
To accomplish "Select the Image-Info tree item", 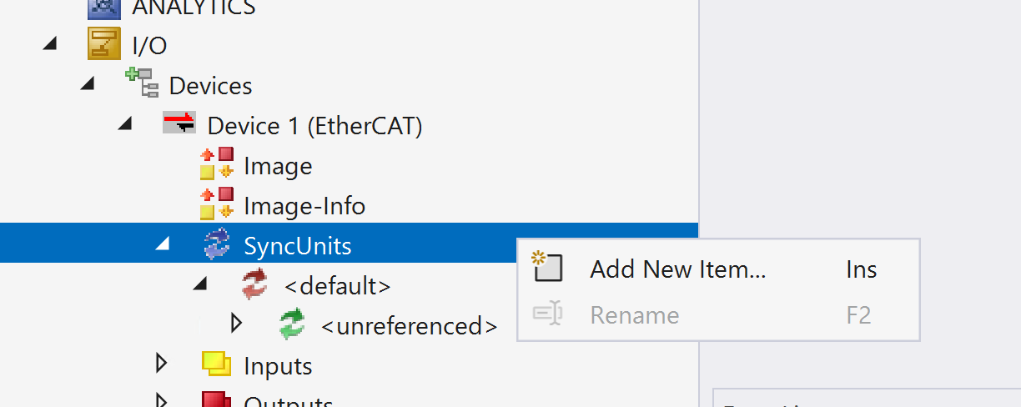I will [304, 205].
